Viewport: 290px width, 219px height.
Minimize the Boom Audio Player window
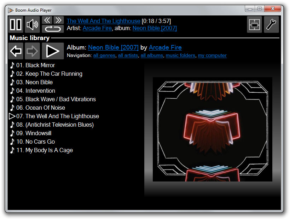(250, 9)
